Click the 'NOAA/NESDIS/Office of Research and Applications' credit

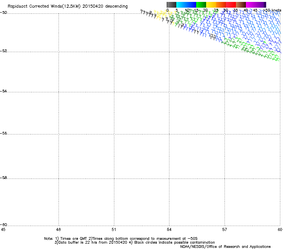pos(225,247)
